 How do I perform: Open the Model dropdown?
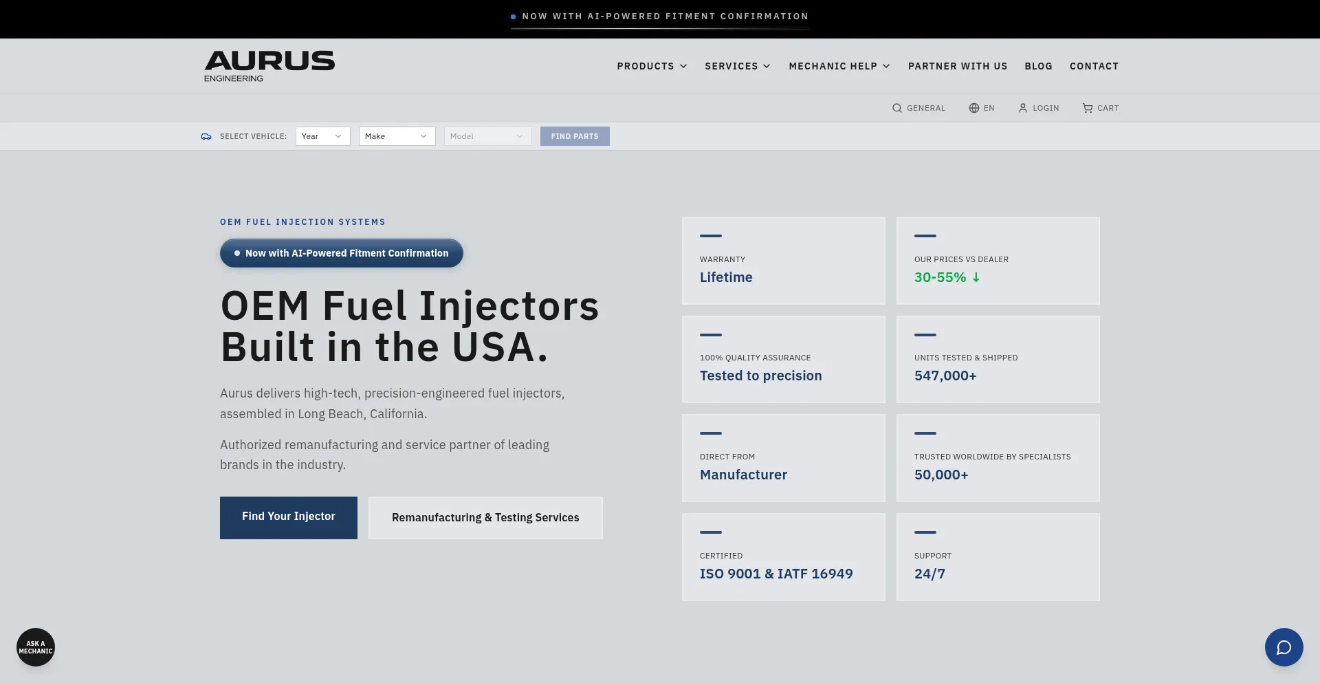(488, 136)
